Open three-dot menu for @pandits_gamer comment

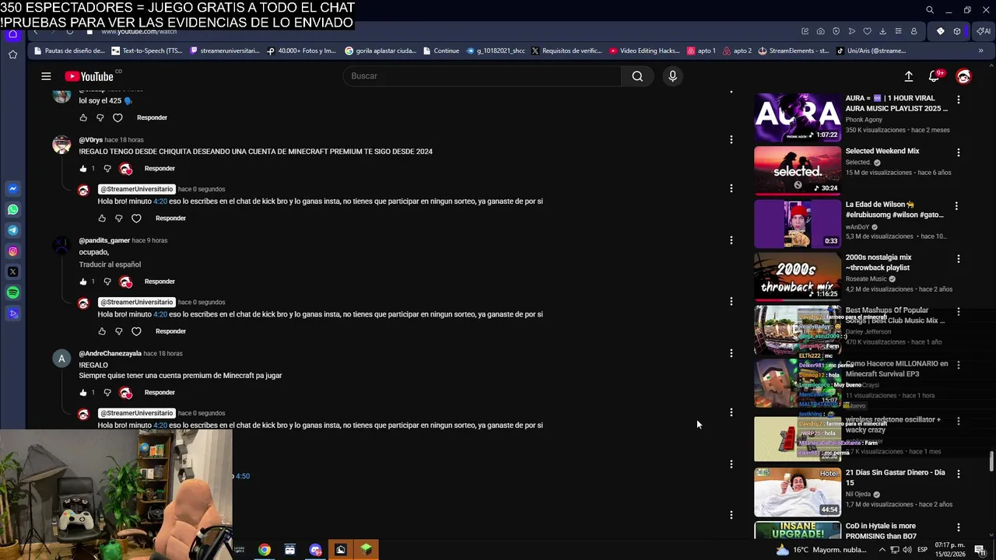click(731, 240)
